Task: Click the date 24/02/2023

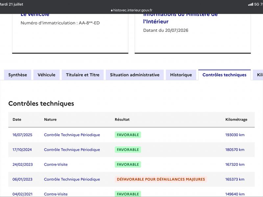Action: [22, 164]
